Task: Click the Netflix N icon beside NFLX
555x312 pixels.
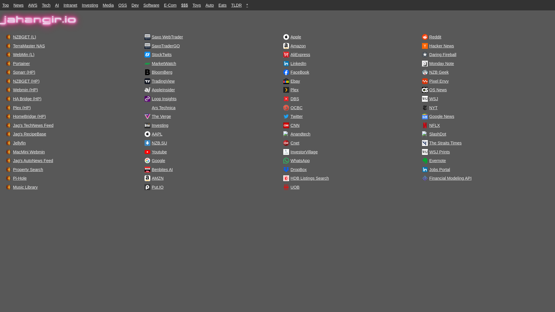Action: pyautogui.click(x=425, y=125)
